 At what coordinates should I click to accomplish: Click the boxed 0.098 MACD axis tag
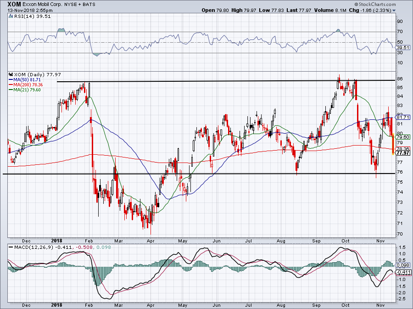(403, 265)
